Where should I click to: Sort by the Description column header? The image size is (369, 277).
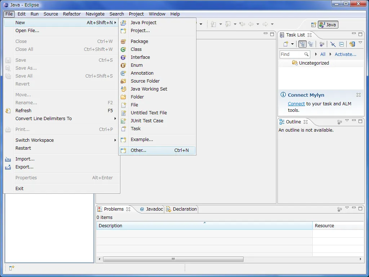205,225
